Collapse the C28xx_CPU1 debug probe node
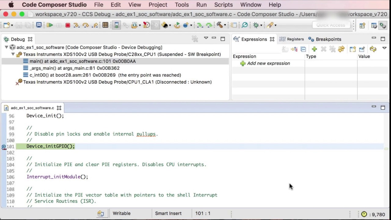Screen dimensions: 391x220 (13, 54)
